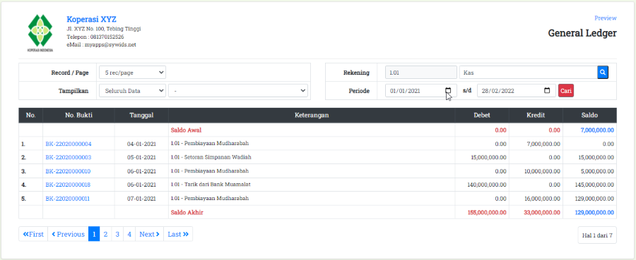636x260 pixels.
Task: Open the calendar picker for start date 01/01/2021
Action: [448, 91]
